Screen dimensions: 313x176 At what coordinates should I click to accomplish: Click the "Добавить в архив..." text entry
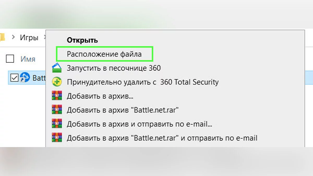[100, 96]
